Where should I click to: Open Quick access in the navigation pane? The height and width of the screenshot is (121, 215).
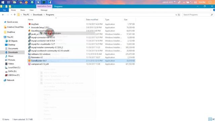click(12, 22)
